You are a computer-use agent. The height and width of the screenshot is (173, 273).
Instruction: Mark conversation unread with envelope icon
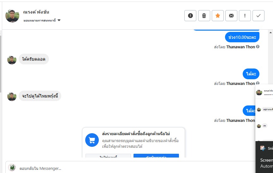231,15
